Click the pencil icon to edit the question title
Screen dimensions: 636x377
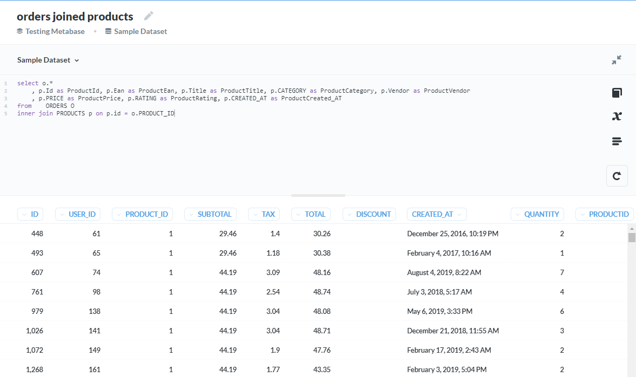149,16
